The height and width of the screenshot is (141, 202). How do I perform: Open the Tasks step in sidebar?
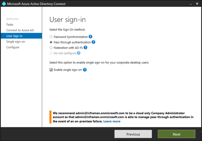pyautogui.click(x=10, y=25)
